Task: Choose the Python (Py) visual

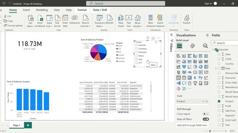Action: pos(201,78)
